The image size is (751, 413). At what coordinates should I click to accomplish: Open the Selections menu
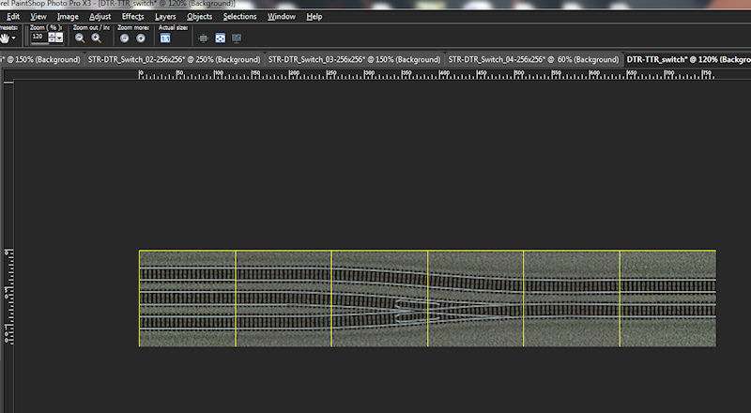[x=239, y=16]
